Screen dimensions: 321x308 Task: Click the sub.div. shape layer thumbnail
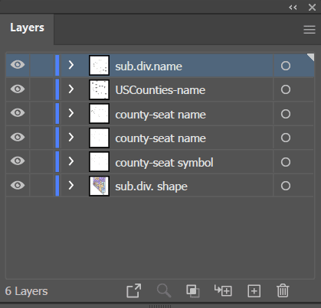(99, 186)
